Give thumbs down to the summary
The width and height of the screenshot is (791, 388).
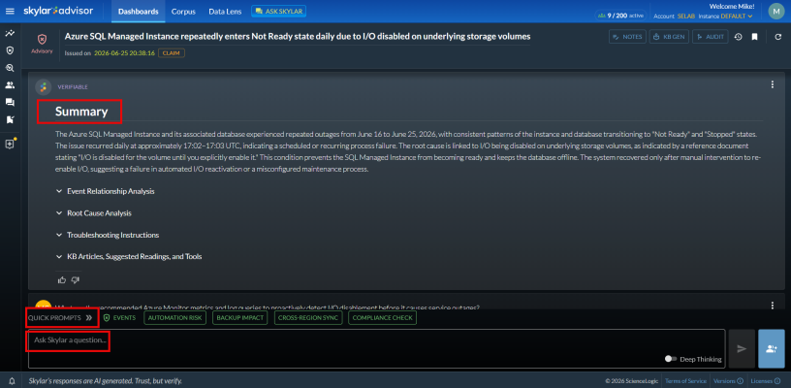point(76,280)
